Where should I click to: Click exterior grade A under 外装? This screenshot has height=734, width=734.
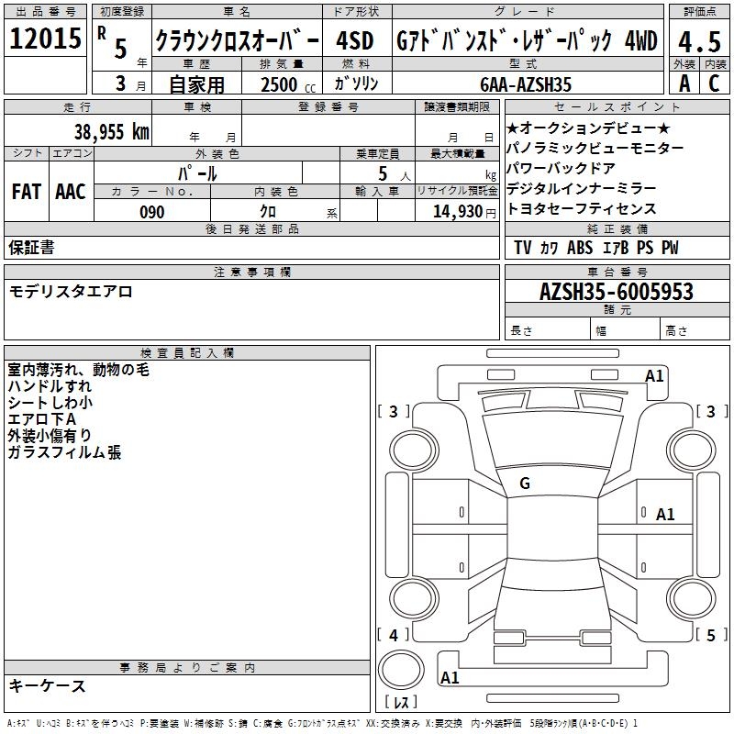[684, 83]
